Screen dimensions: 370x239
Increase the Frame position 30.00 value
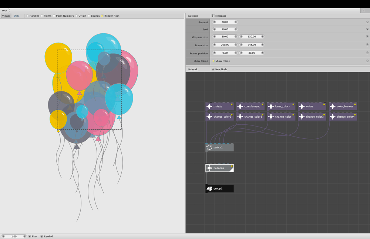tap(262, 53)
